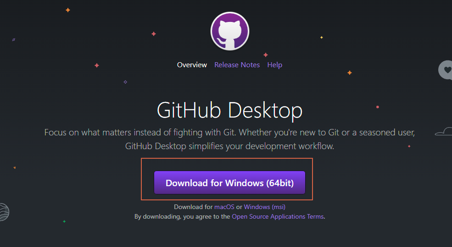
Task: Open the heart feedback icon at right edge
Action: (446, 70)
